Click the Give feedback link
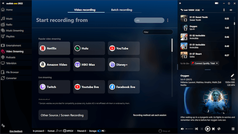Image resolution: width=238 pixels, height=134 pixels. (x=16, y=131)
